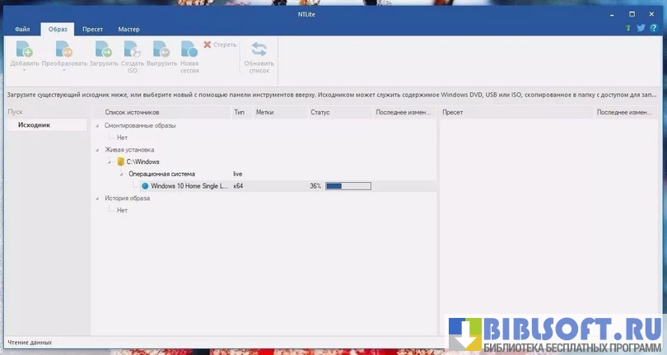Image resolution: width=667 pixels, height=355 pixels.
Task: Open the help question mark icon
Action: (653, 28)
